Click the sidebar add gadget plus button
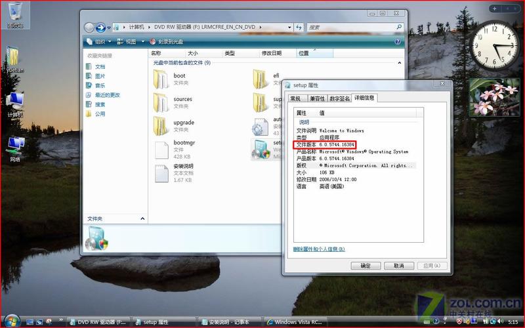525x328 pixels. click(x=495, y=9)
